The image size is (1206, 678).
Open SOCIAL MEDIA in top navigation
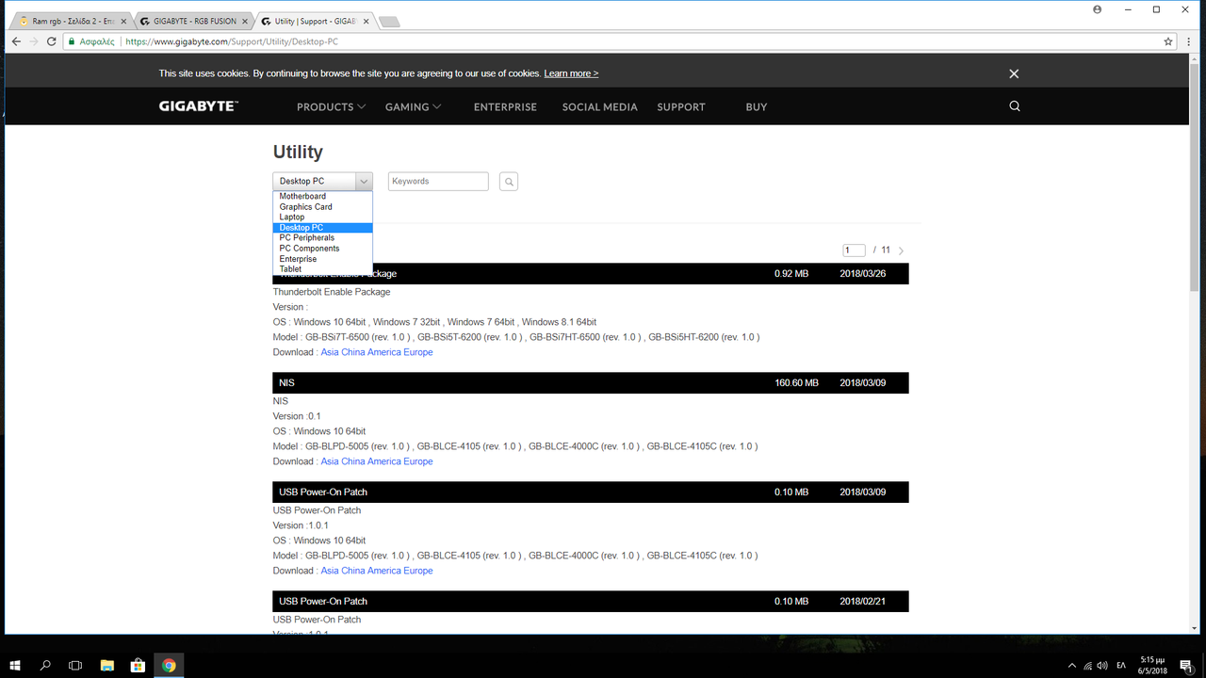pyautogui.click(x=600, y=106)
